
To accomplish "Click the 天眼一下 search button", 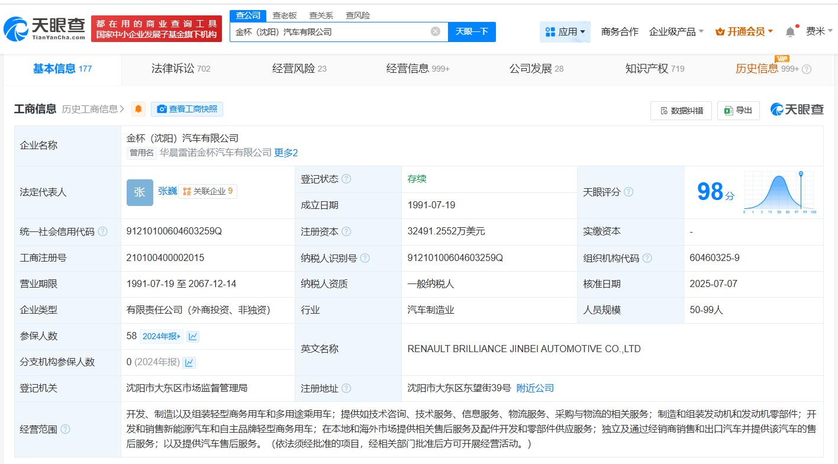I will pos(472,32).
